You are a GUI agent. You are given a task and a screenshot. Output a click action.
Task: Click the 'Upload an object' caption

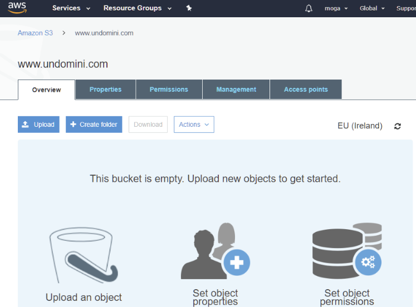click(84, 298)
